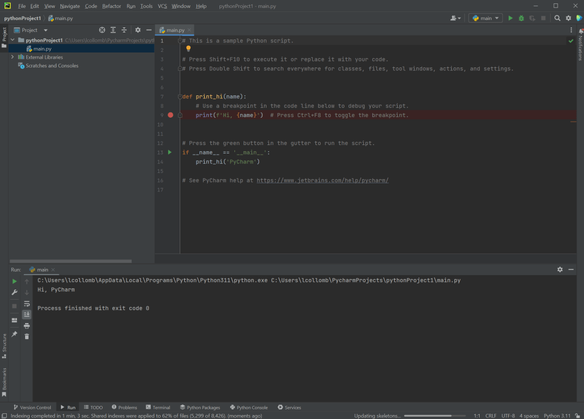Rerun the script in the Run panel

click(15, 281)
